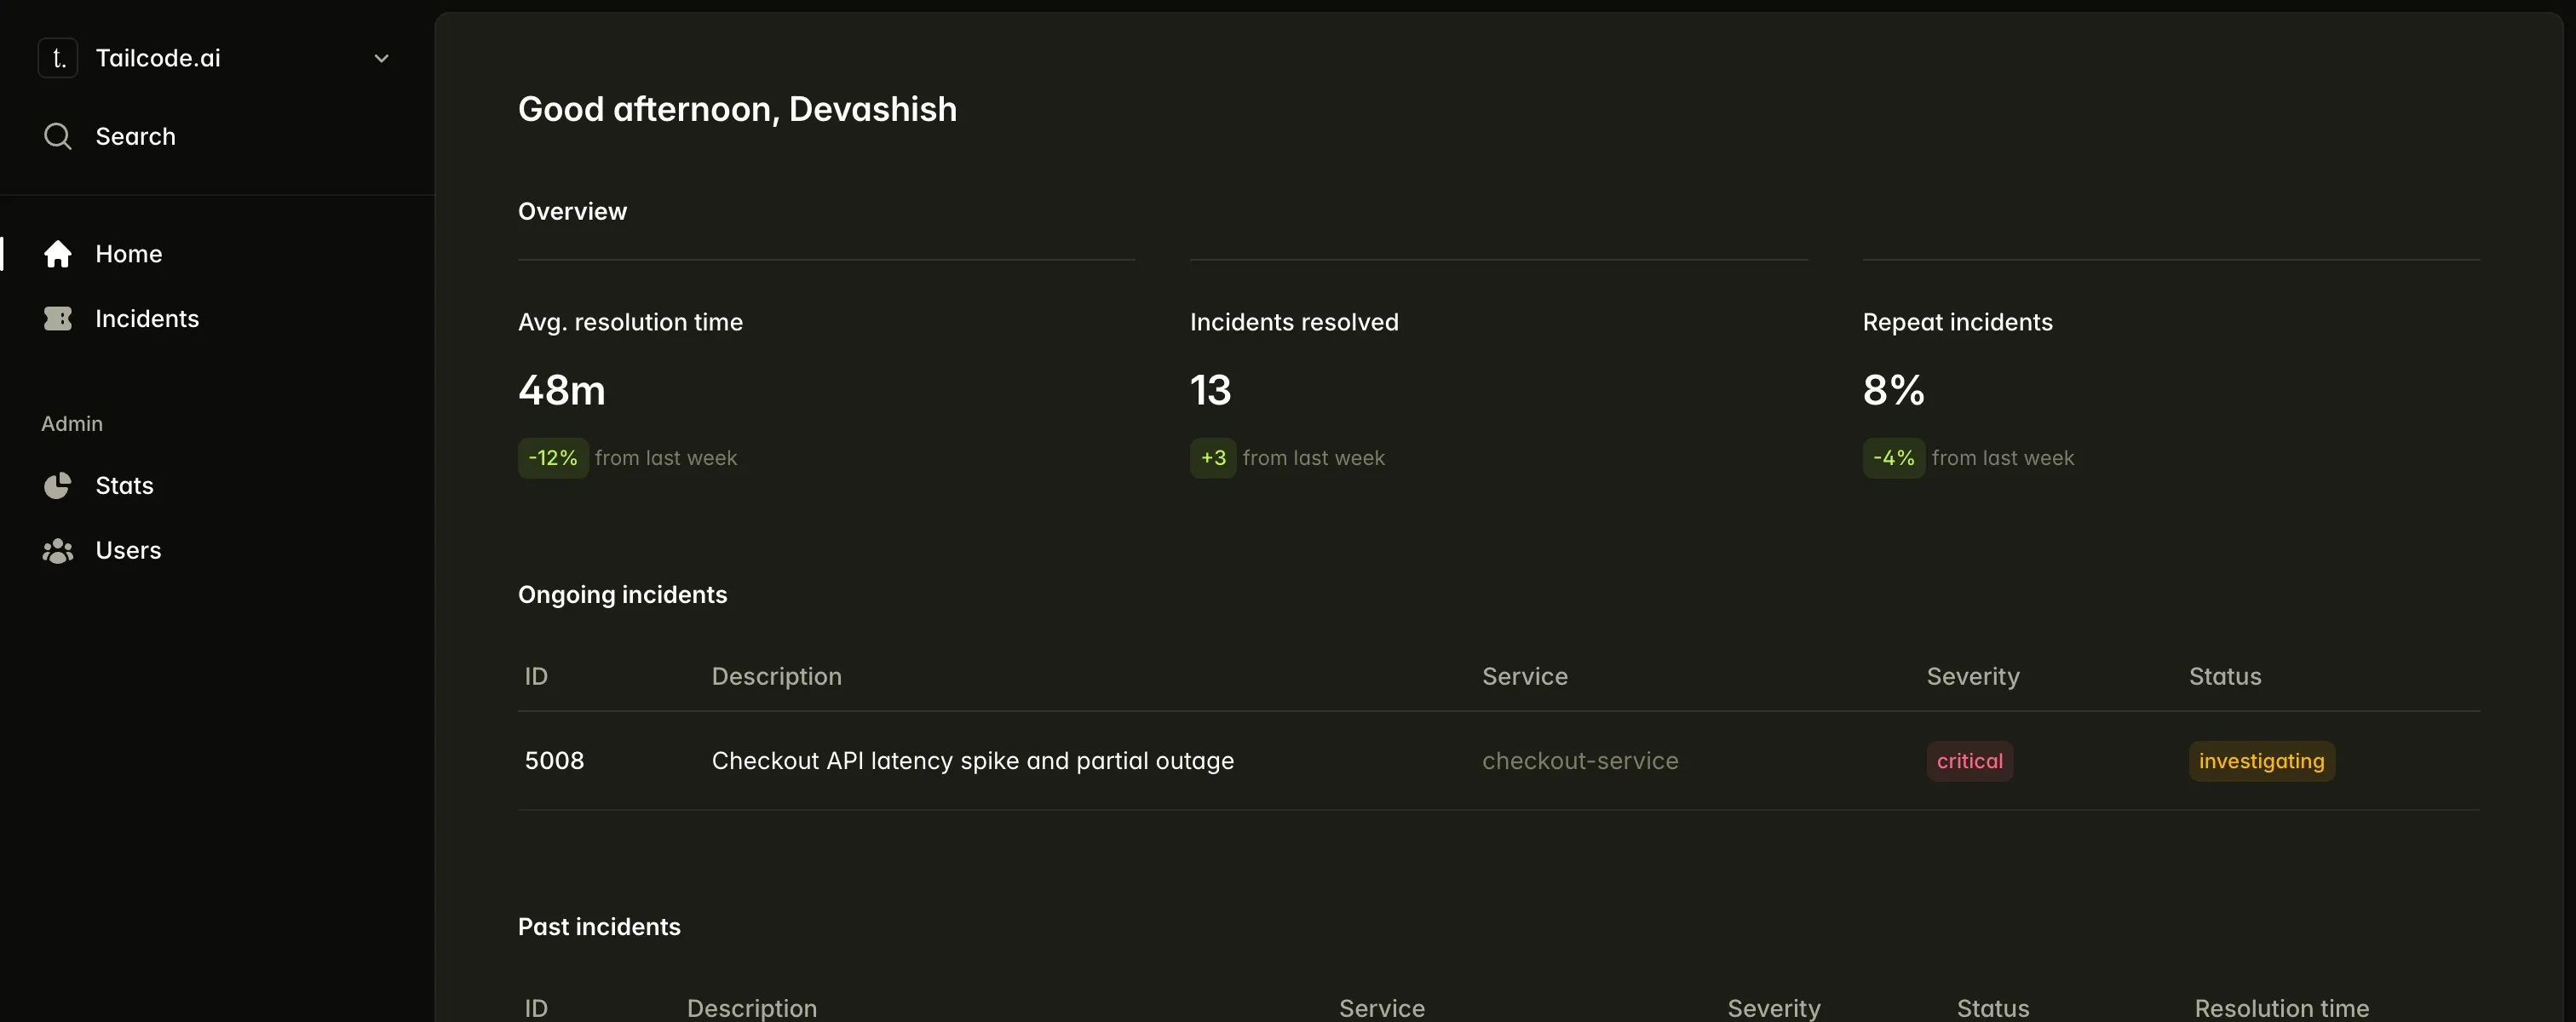Screen dimensions: 2576x1022
Task: Click the Checkout API latency spike description
Action: click(972, 761)
